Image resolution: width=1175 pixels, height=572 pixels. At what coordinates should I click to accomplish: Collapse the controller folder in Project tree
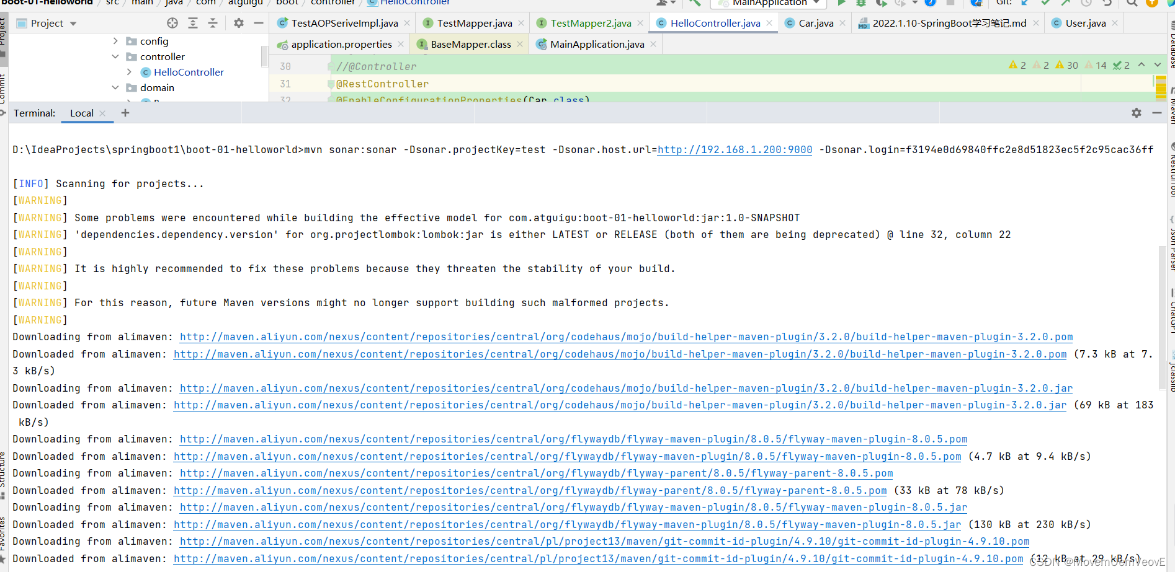pos(115,56)
